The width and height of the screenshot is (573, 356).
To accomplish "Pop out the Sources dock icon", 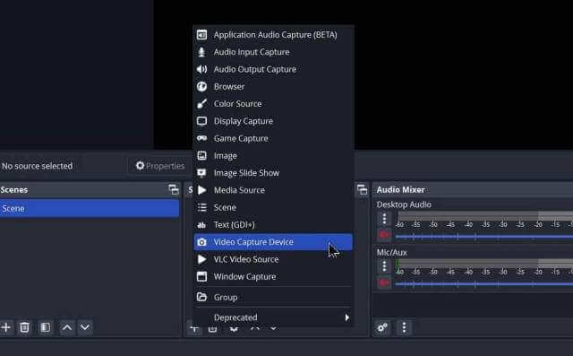I will click(x=362, y=189).
